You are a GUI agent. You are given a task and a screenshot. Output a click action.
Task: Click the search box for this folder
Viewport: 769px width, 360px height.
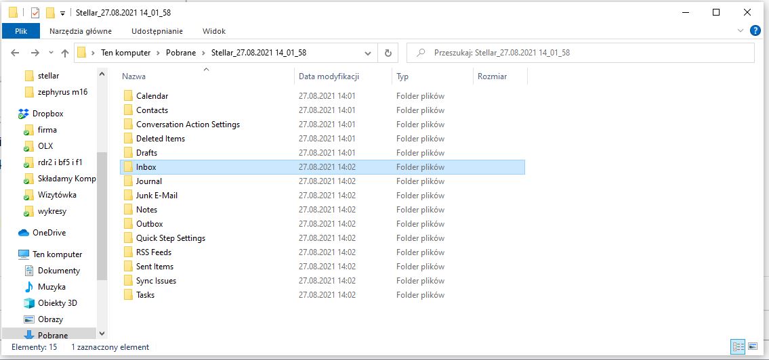coord(583,53)
